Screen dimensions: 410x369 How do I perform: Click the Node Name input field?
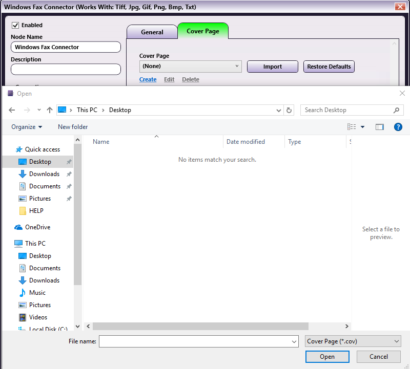pos(66,47)
